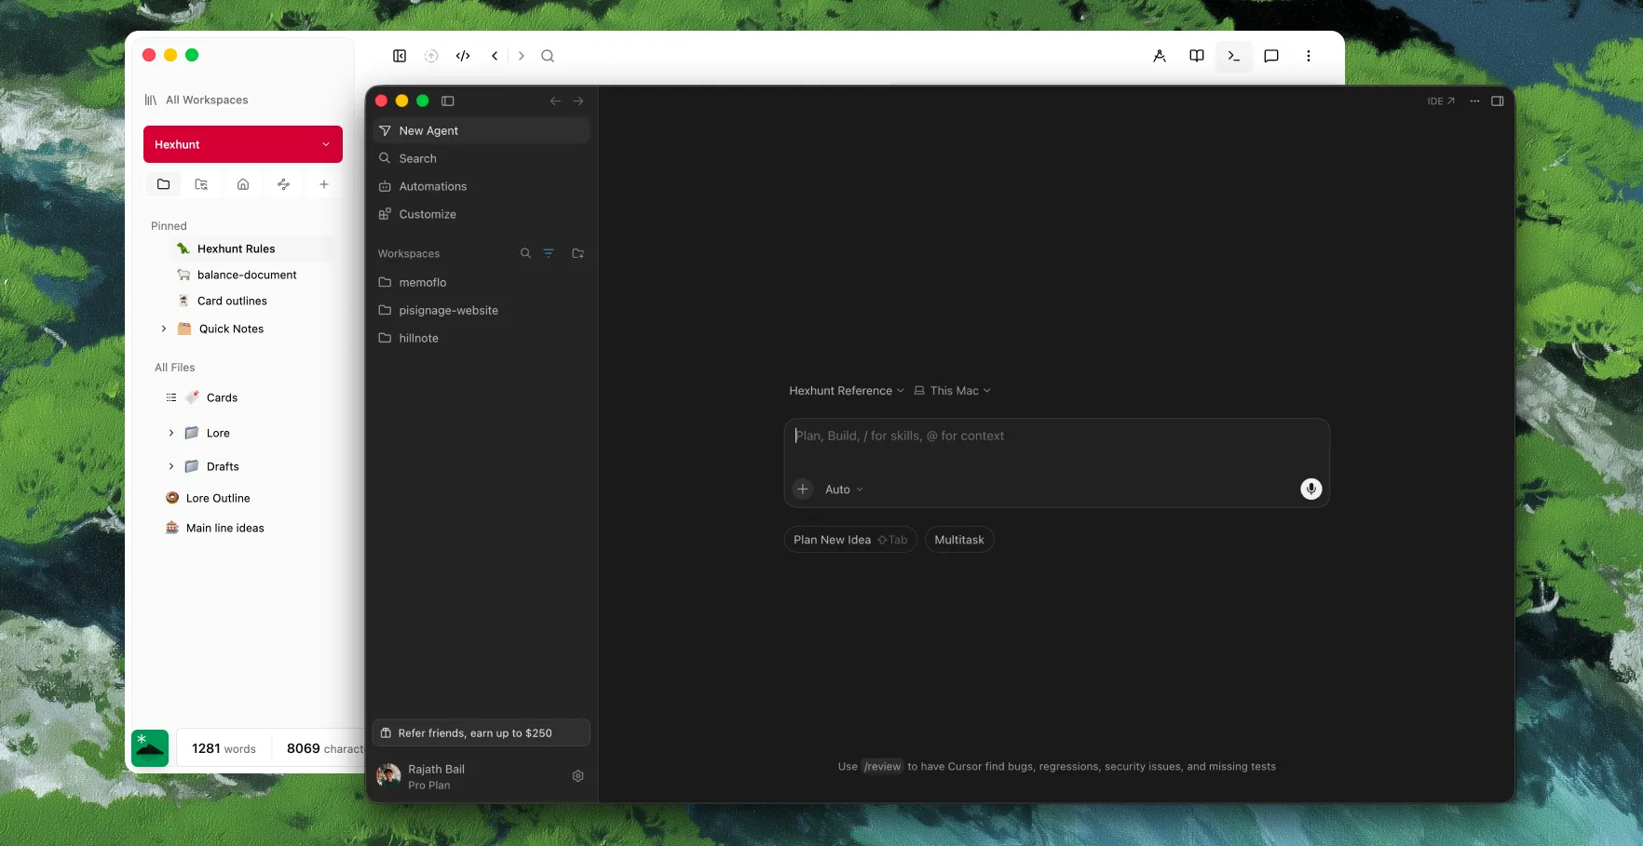The width and height of the screenshot is (1643, 846).
Task: Open the IDE link in Cursor's top right
Action: pos(1441,101)
